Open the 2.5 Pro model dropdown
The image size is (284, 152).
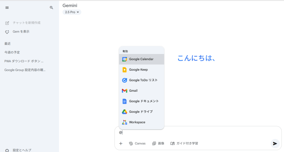(72, 12)
